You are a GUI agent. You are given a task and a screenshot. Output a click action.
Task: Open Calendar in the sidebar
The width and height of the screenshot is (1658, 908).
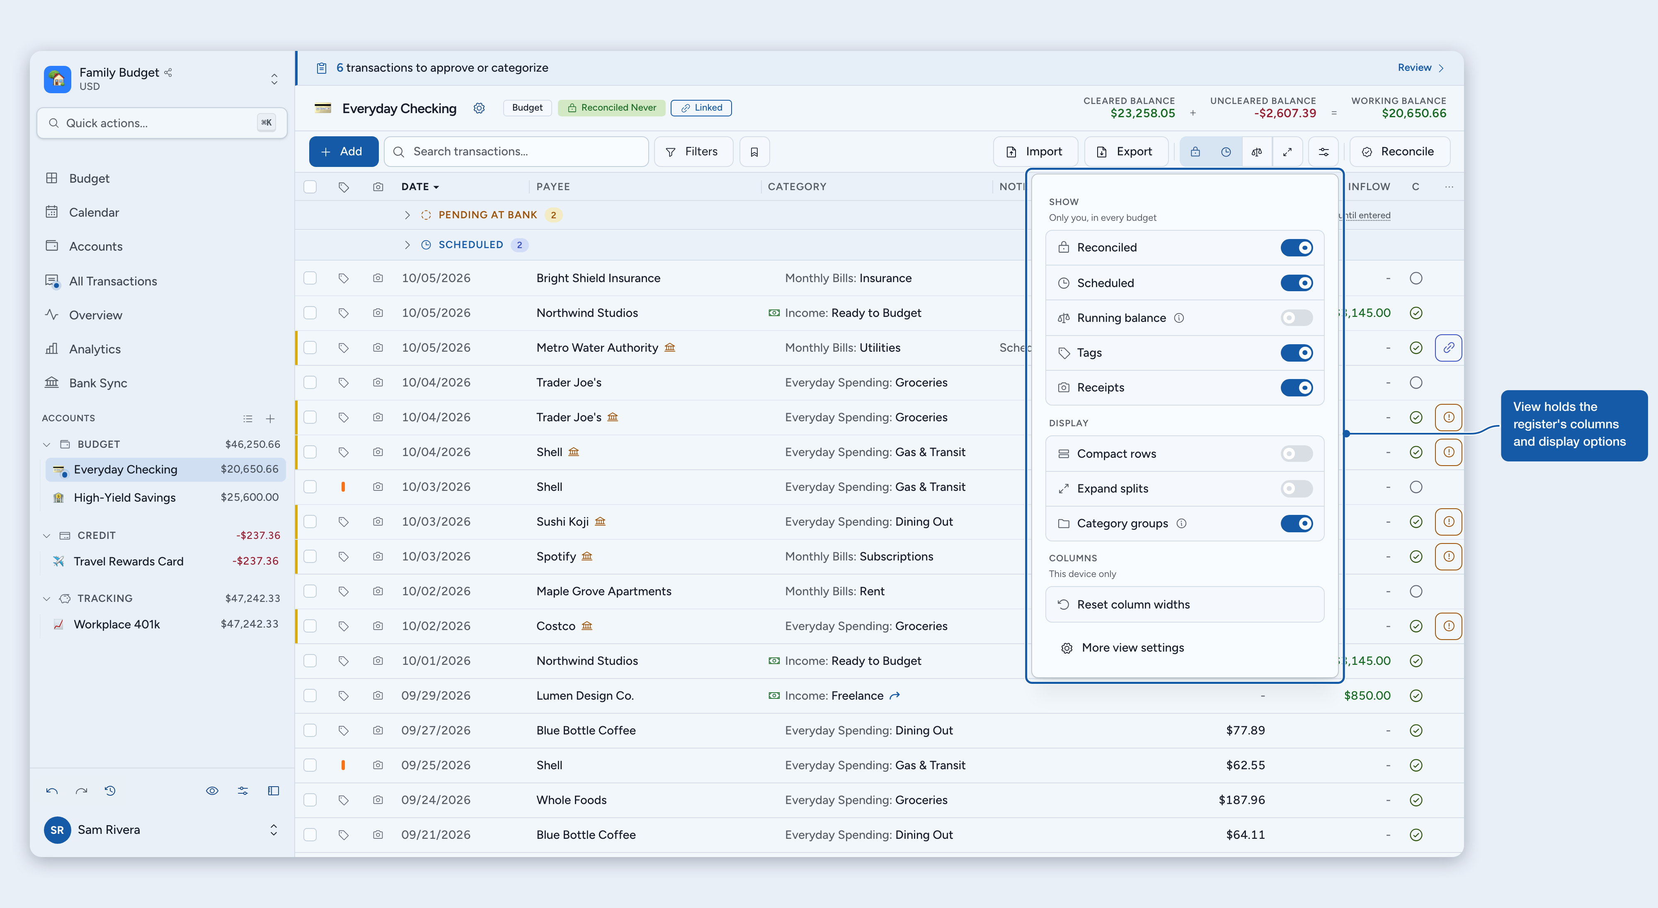94,213
